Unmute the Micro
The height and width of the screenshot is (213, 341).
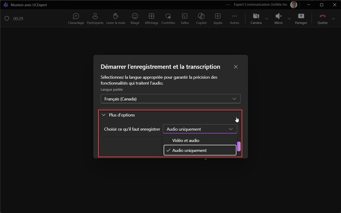(278, 19)
